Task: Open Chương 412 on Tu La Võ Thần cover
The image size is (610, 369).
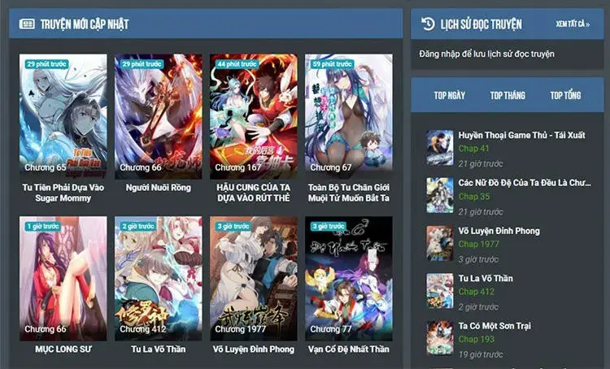Action: [x=143, y=329]
